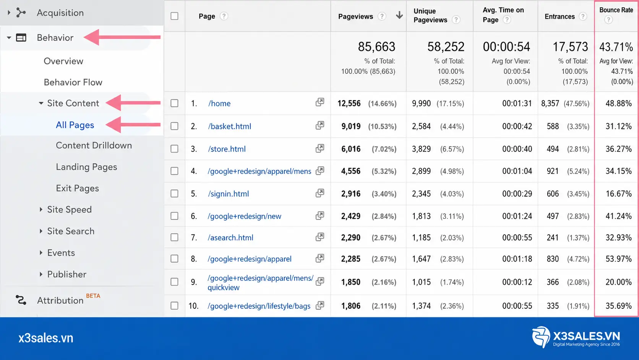Click the Acquisition branching icon
This screenshot has width=639, height=360.
(x=21, y=13)
